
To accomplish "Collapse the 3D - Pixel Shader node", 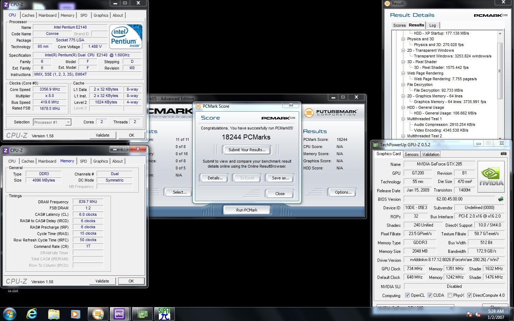I will tap(403, 62).
